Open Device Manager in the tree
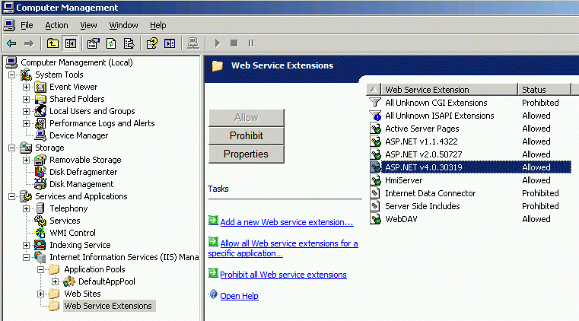Screen dimensions: 579x321 [x=78, y=135]
